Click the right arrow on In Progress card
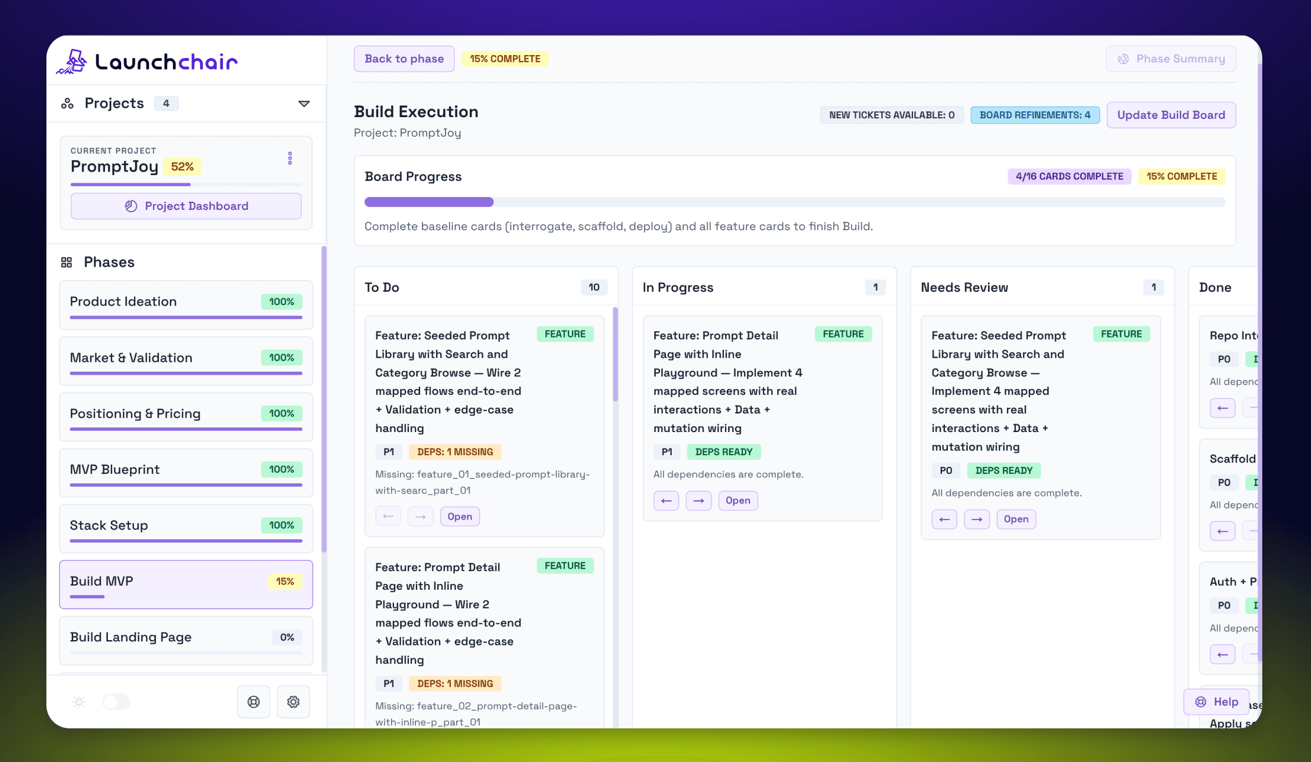 698,500
